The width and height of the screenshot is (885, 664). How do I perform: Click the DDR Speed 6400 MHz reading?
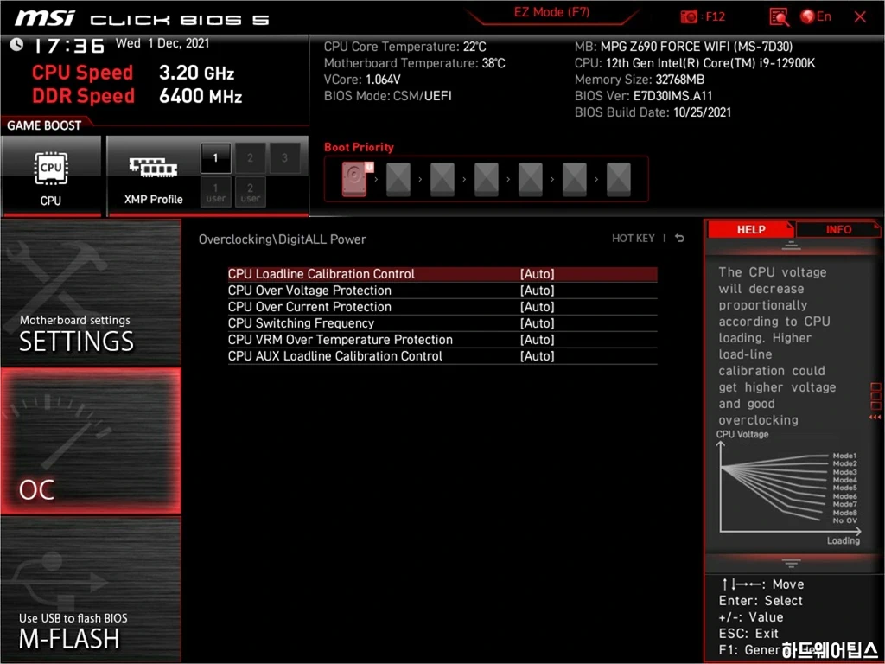coord(137,96)
